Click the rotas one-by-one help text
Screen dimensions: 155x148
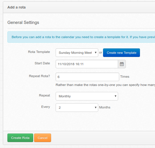105,85
